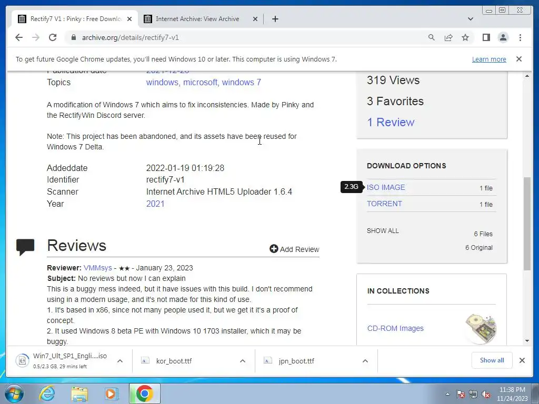539x404 pixels.
Task: Open the Chrome side panel
Action: (486, 37)
